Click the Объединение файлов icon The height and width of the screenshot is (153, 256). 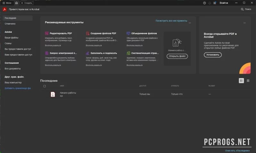(x=128, y=33)
